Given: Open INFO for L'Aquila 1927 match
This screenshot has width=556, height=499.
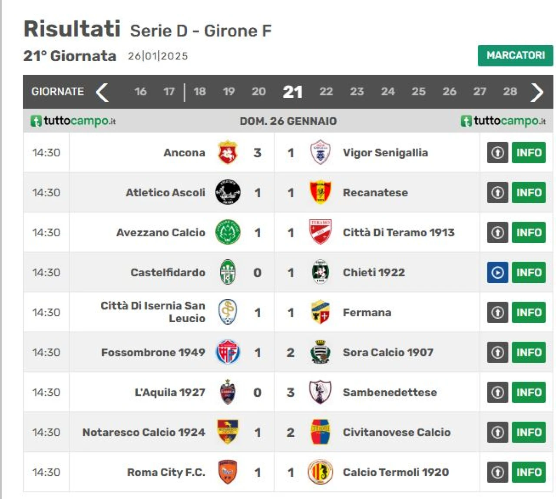Looking at the screenshot, I should point(529,392).
